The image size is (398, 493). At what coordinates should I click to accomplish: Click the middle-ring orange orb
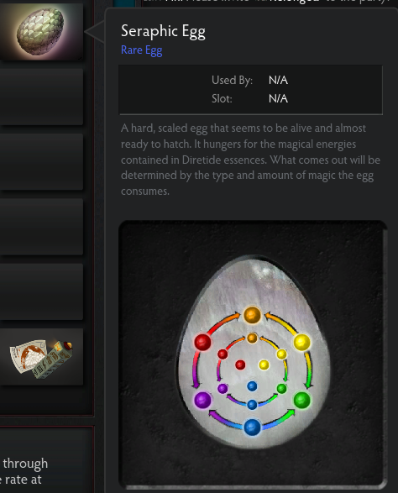(252, 338)
